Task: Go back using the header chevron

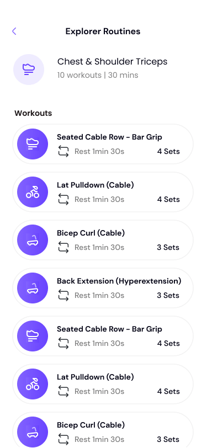Action: click(14, 31)
